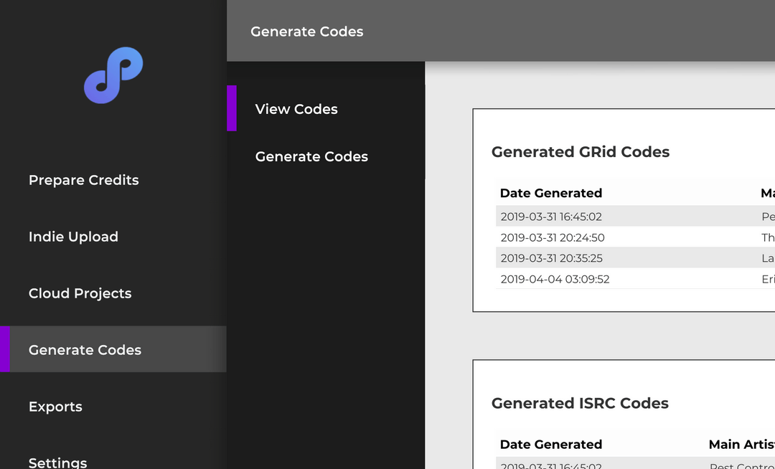The image size is (775, 469).
Task: Navigate to the Exports page
Action: tap(55, 407)
